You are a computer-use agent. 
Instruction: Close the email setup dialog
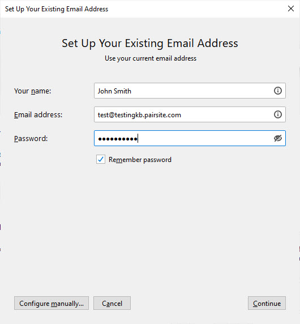point(291,8)
